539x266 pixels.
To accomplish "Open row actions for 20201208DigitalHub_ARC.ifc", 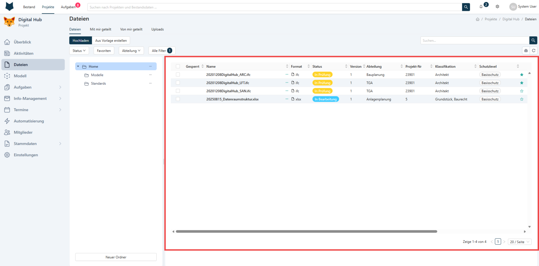I will pos(287,75).
